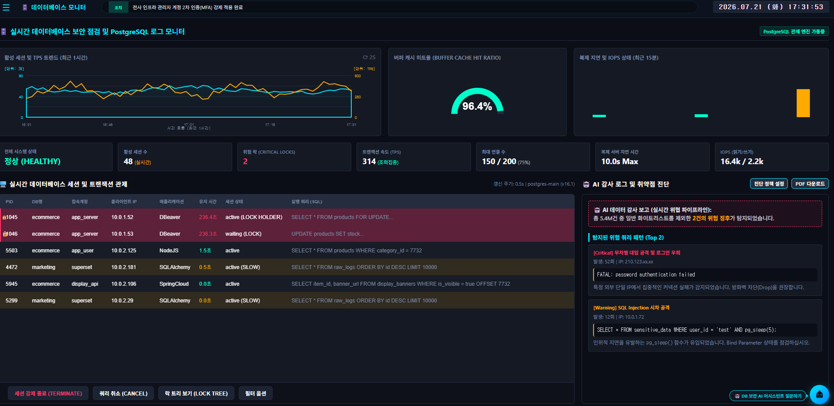Open 락 트리 보기 (LOCK TREE)
Viewport: 834px width, 406px height.
point(196,393)
